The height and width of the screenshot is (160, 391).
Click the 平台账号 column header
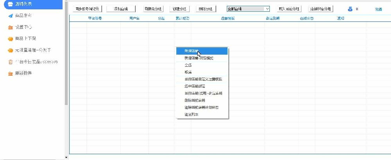pos(95,19)
